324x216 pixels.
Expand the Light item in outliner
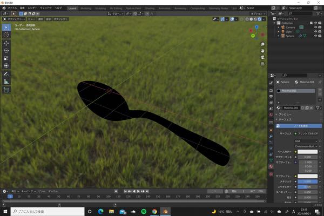[x=279, y=32]
